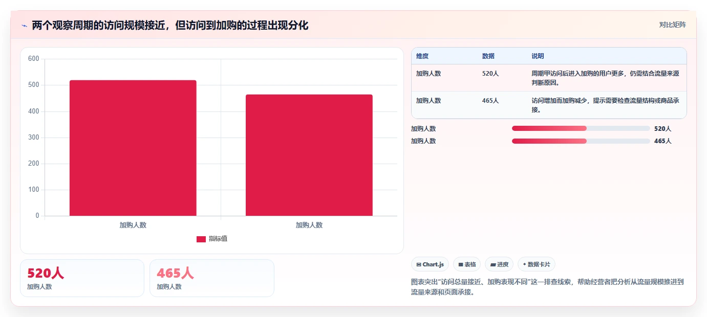Click the 进度 chip
This screenshot has height=317, width=707.
[499, 264]
